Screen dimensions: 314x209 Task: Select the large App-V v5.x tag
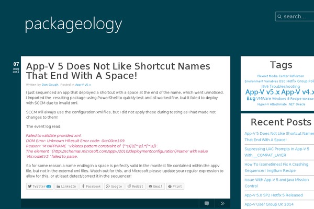(263, 92)
